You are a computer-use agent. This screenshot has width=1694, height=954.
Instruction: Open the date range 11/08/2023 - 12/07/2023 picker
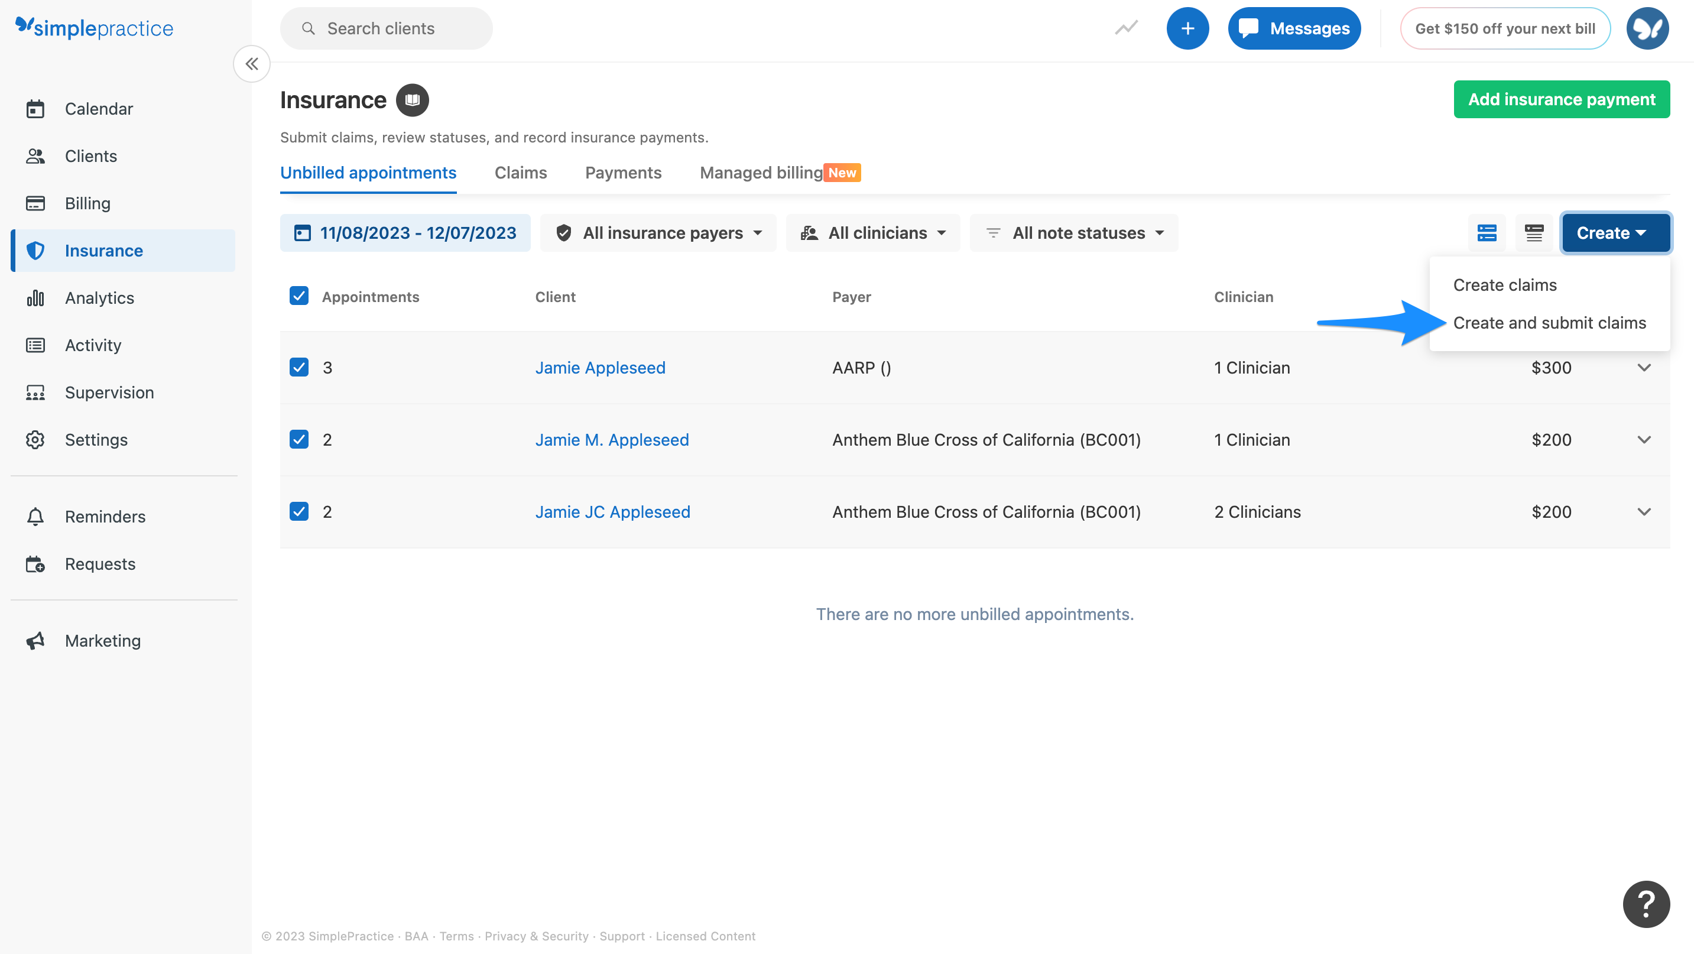[x=405, y=233]
